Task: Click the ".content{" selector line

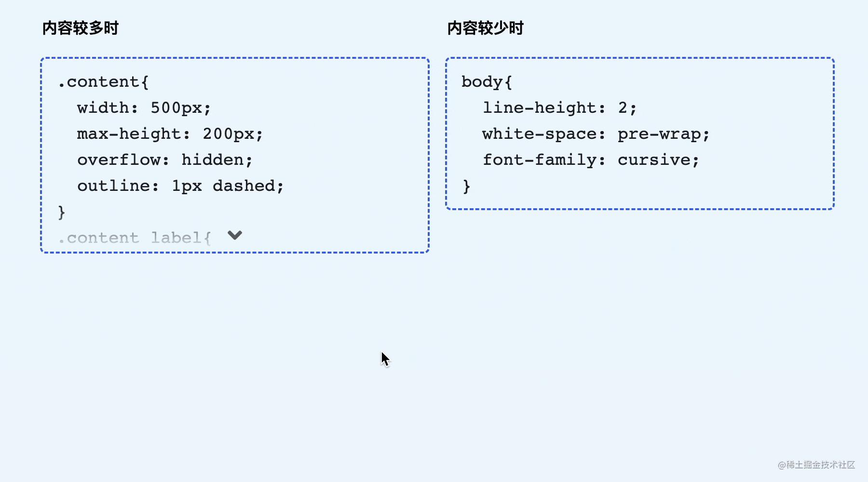Action: [x=103, y=82]
